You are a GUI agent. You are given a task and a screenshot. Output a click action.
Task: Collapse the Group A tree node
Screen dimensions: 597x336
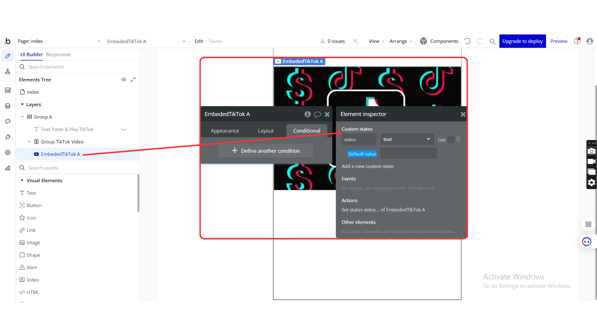pos(22,117)
